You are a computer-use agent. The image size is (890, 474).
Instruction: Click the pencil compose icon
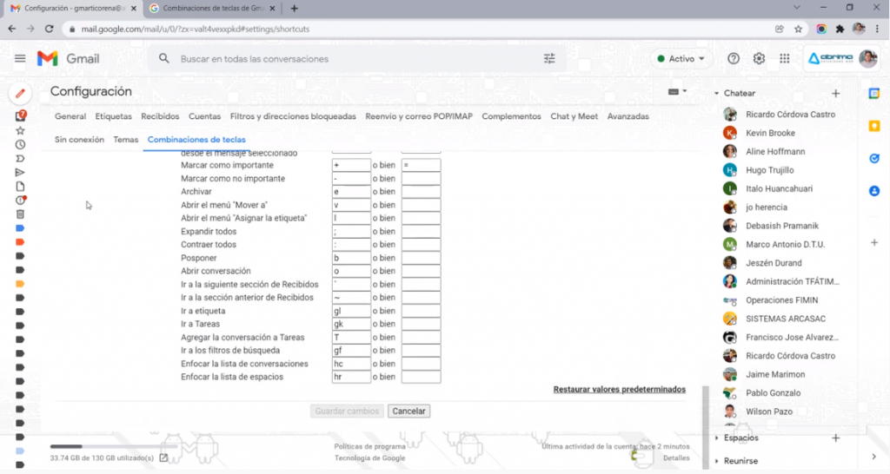coord(20,94)
